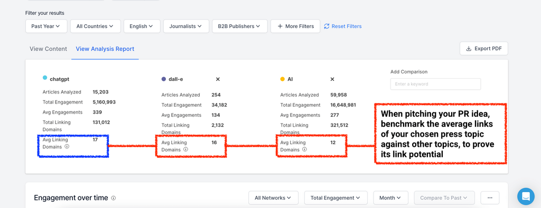Click info icon beside dall-e Avg Linking Domains
Viewport: 541px width, 208px height.
click(x=185, y=149)
